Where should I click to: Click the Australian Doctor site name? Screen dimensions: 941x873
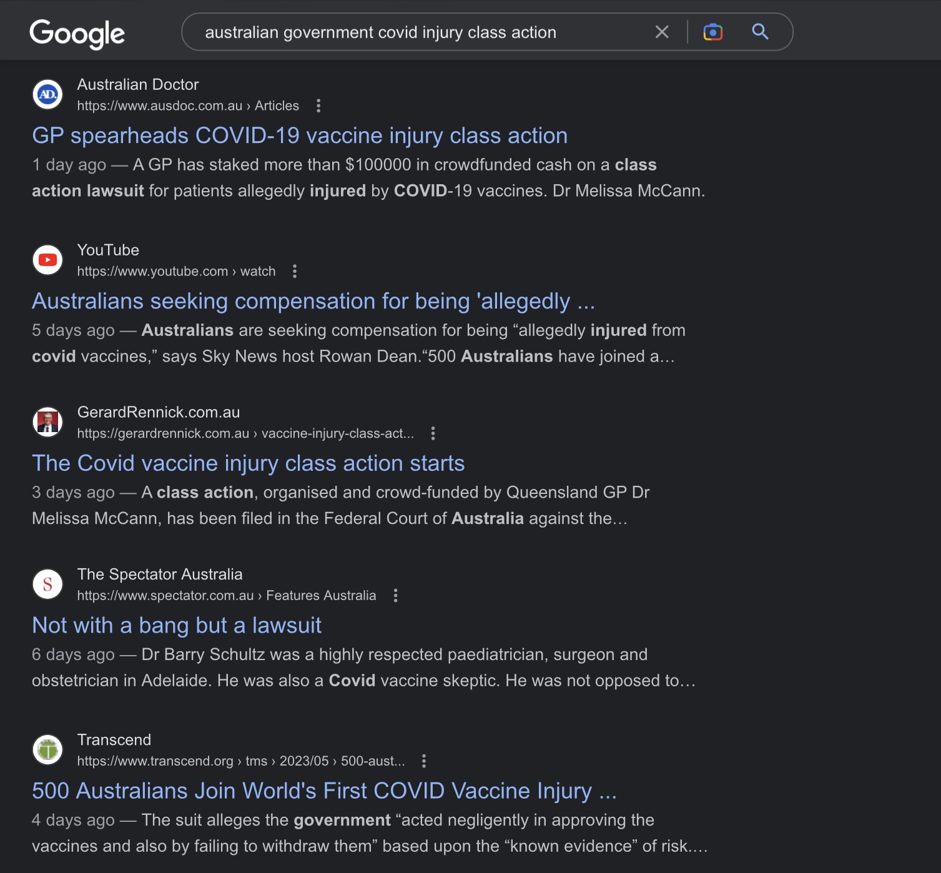[138, 84]
